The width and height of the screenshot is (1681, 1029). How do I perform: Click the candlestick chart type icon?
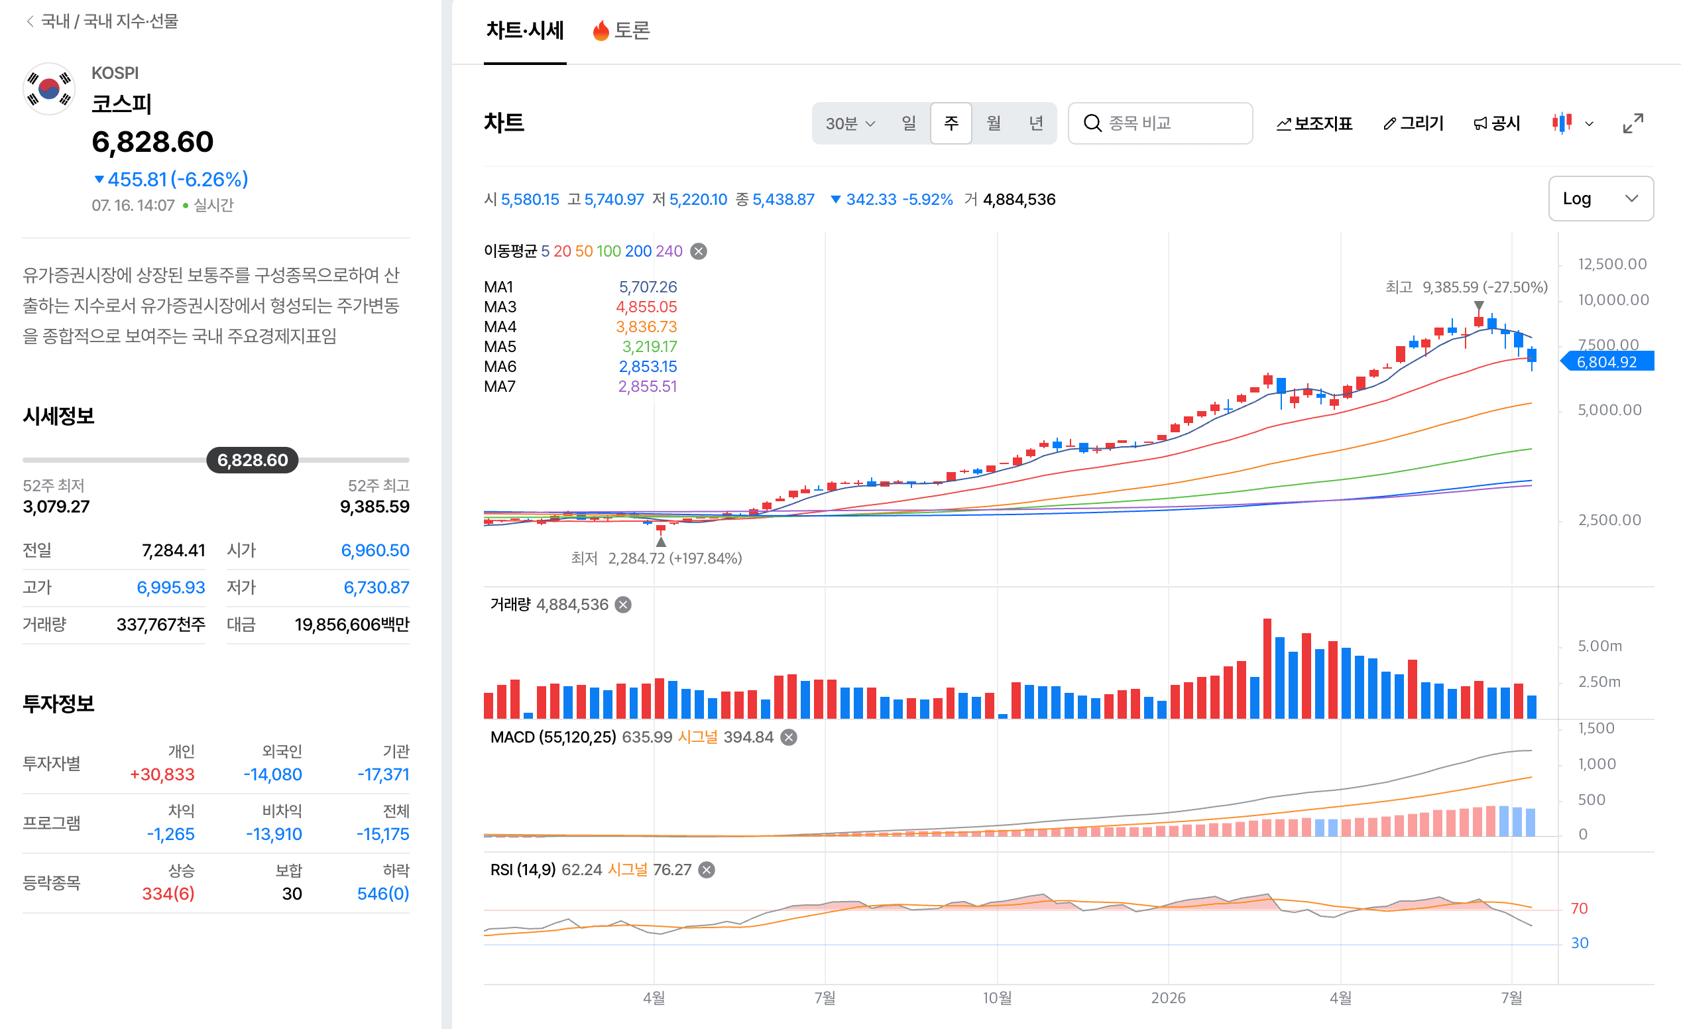[x=1562, y=123]
